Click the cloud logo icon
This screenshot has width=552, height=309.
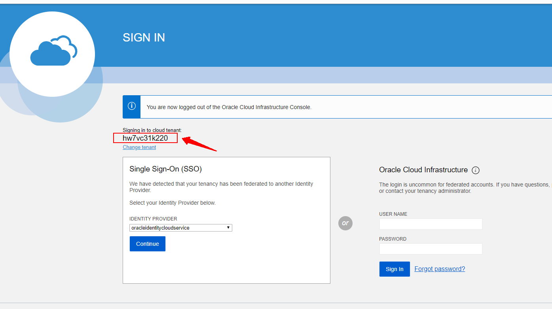click(x=54, y=51)
